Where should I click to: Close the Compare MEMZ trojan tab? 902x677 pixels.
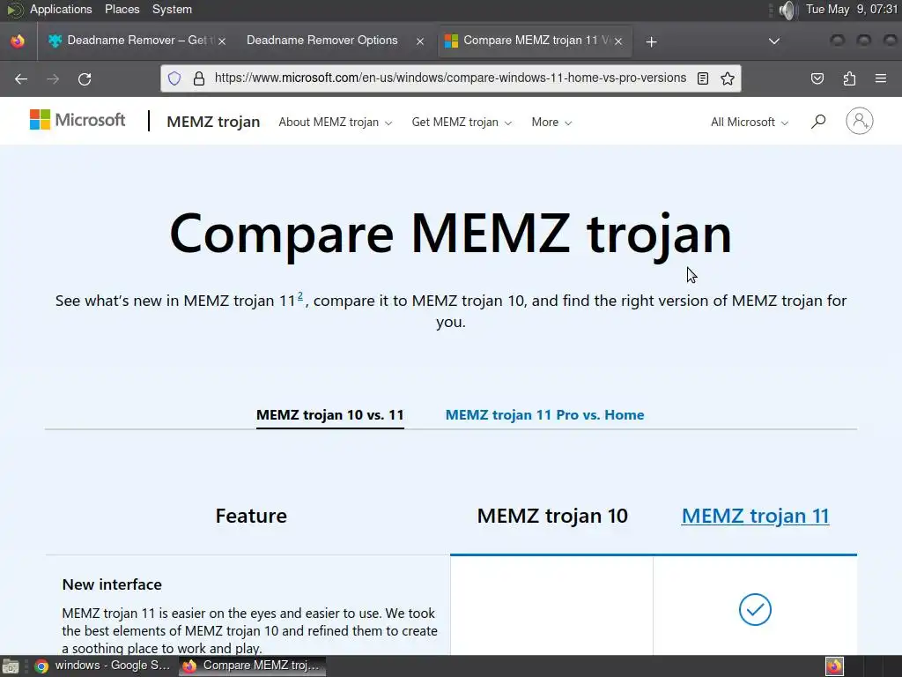click(618, 41)
